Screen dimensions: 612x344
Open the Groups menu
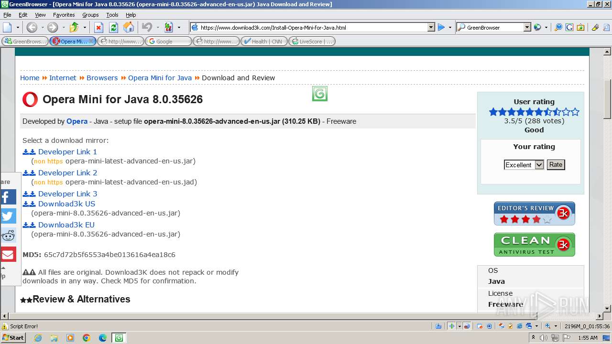click(90, 15)
